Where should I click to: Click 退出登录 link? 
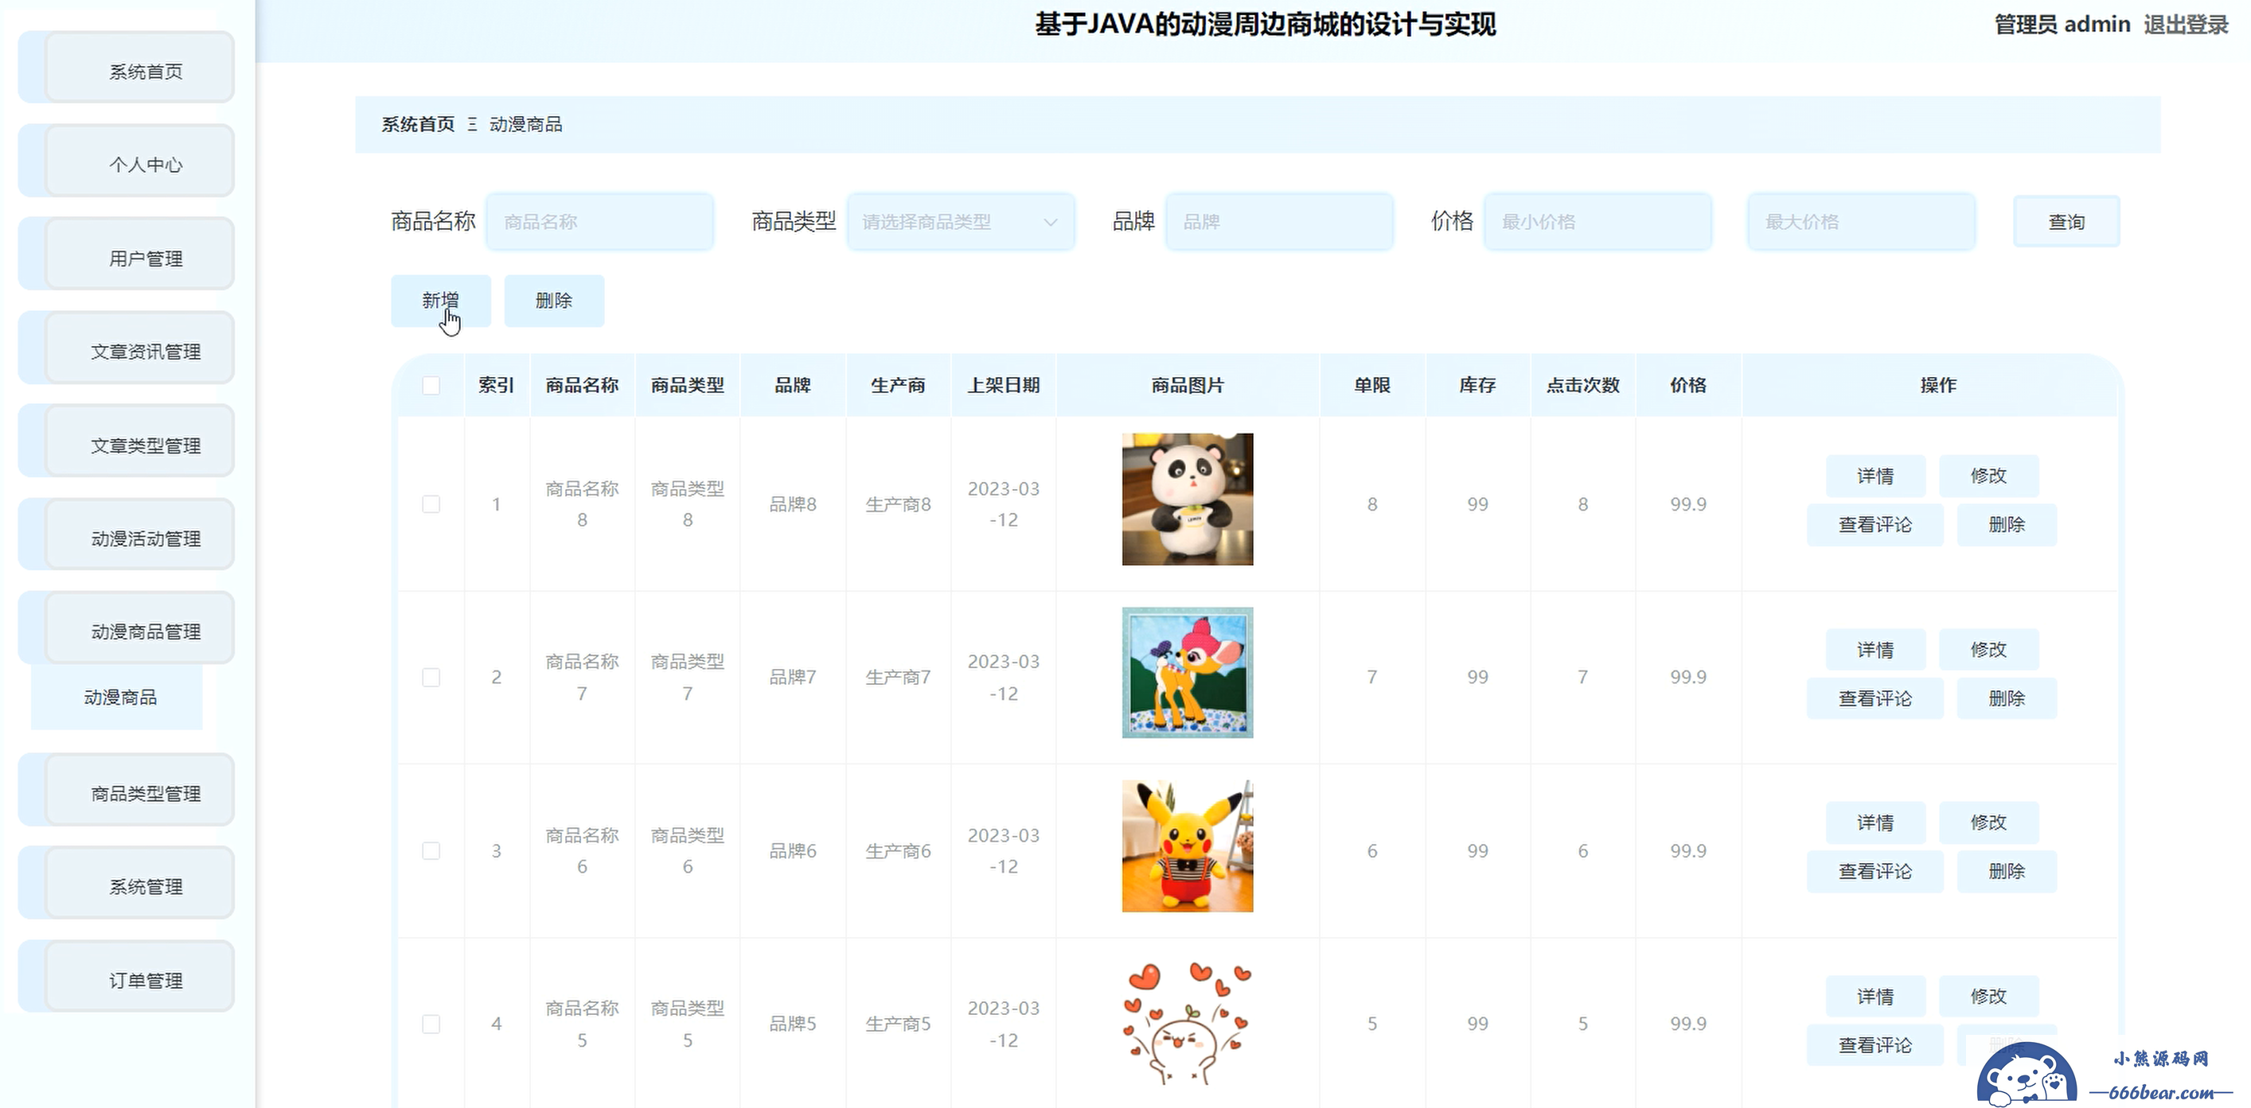(x=2186, y=25)
